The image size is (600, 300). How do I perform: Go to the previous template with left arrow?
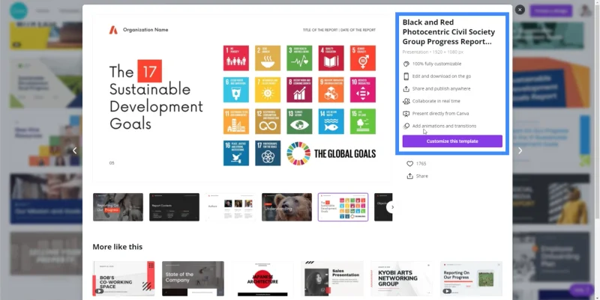75,151
